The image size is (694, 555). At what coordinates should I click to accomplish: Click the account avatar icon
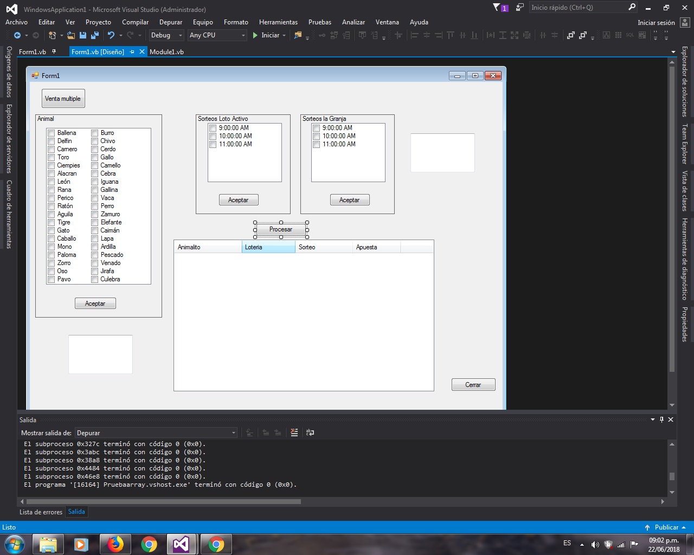click(685, 22)
